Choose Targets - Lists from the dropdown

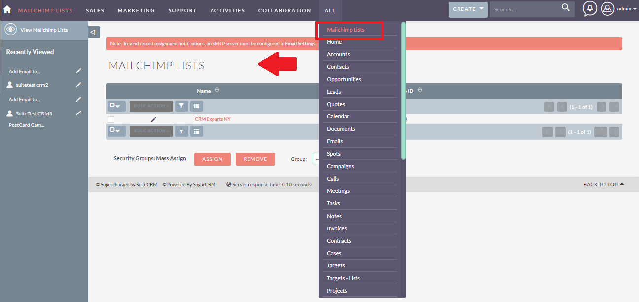(344, 278)
